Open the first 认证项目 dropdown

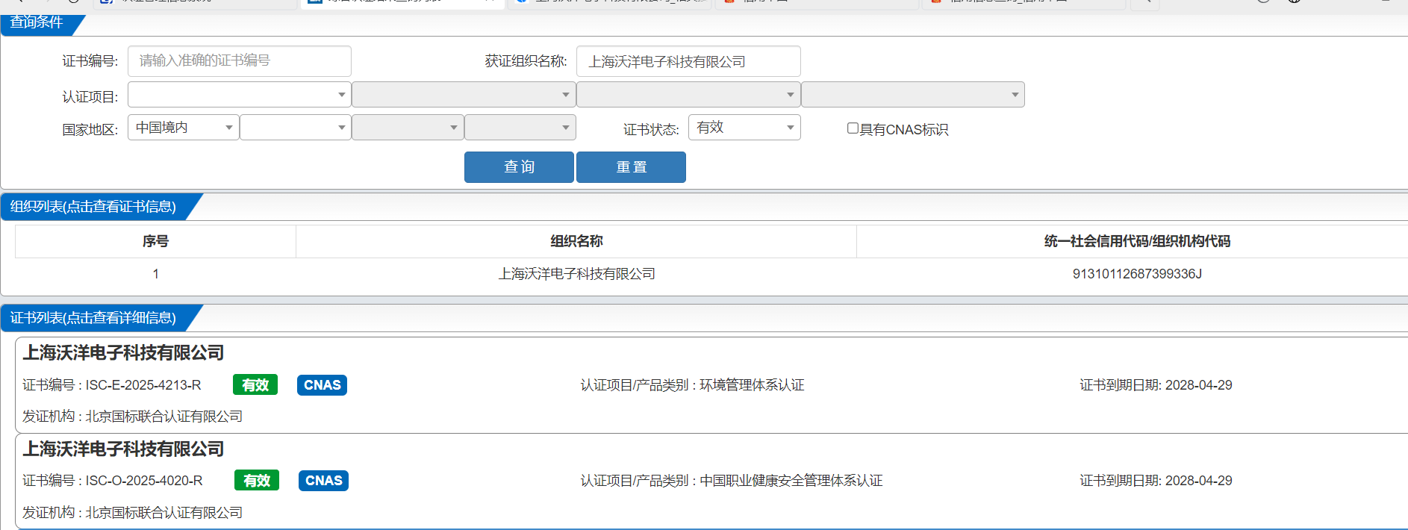point(240,95)
